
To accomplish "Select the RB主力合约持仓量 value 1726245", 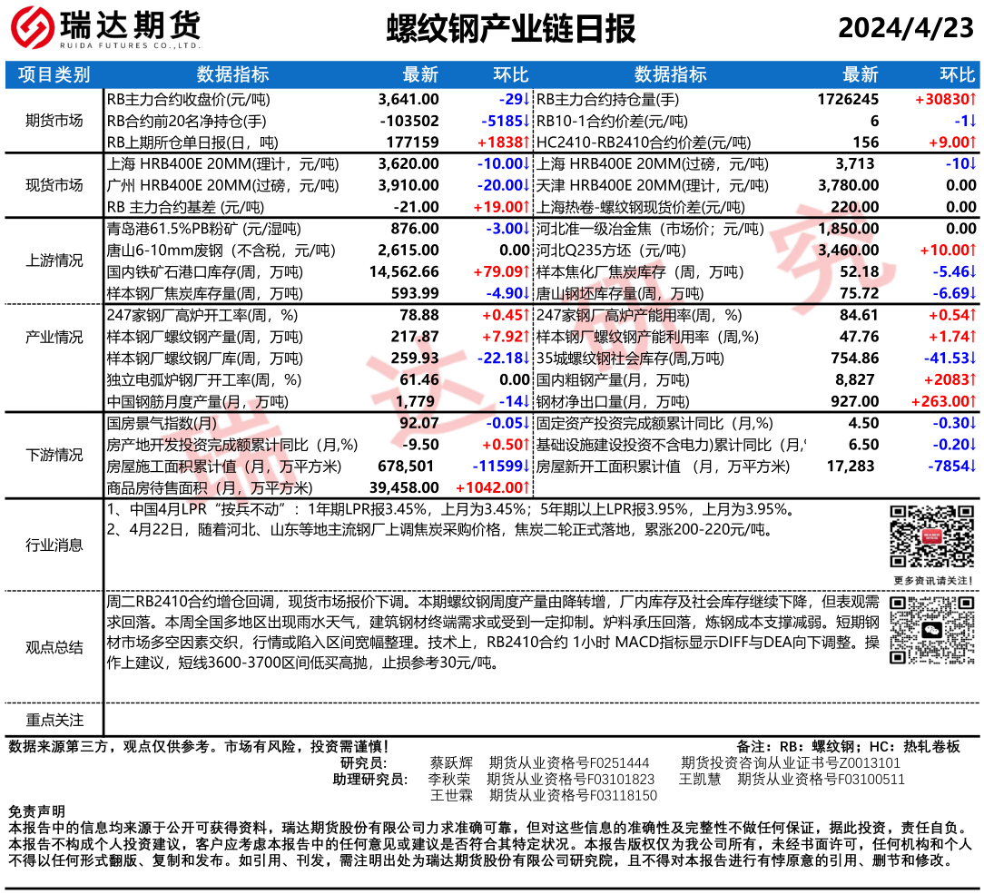I will (848, 99).
